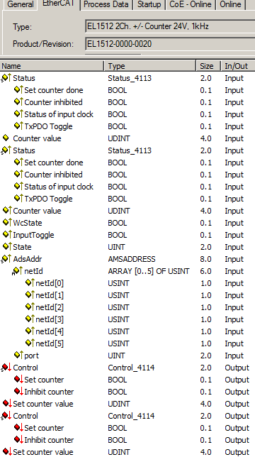
Task: Switch to the Online tab
Action: click(231, 5)
